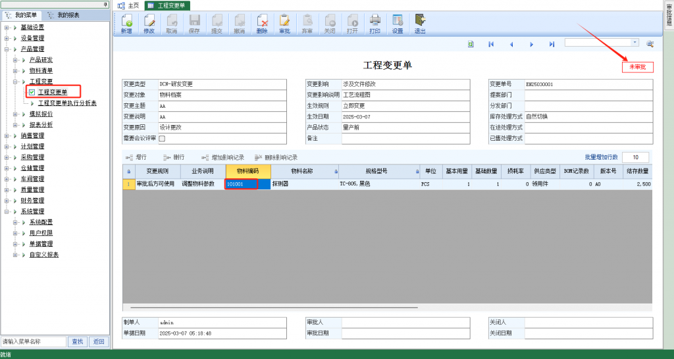
Task: Open the 审批信息 side tab
Action: pos(669,14)
